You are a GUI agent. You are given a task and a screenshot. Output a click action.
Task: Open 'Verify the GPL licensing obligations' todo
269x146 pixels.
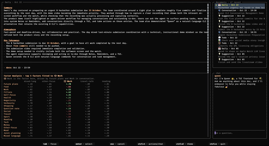pos(242,46)
